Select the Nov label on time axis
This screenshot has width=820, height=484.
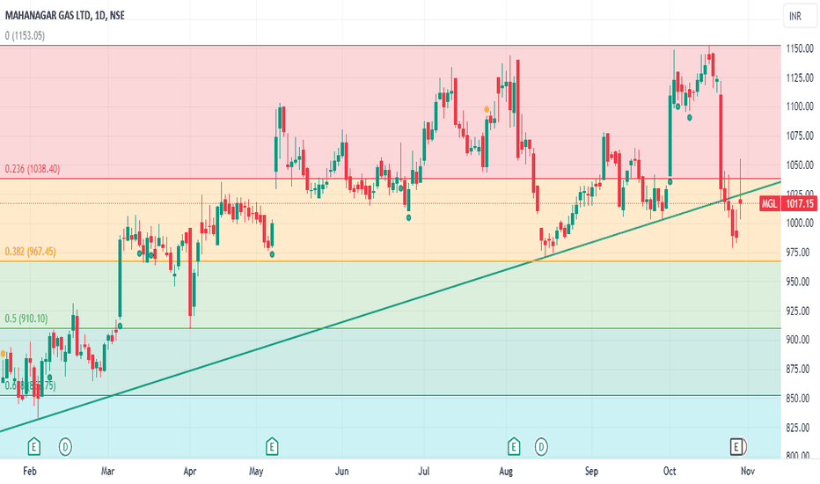point(748,471)
